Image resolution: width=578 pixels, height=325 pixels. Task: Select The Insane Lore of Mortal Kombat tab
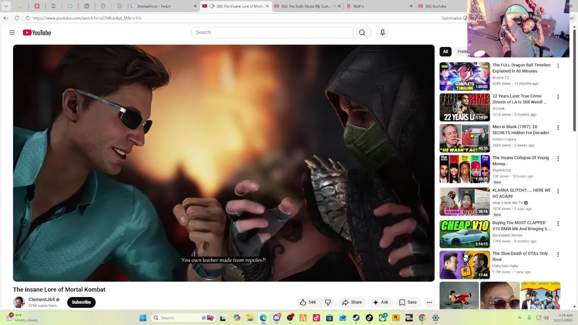click(x=235, y=6)
